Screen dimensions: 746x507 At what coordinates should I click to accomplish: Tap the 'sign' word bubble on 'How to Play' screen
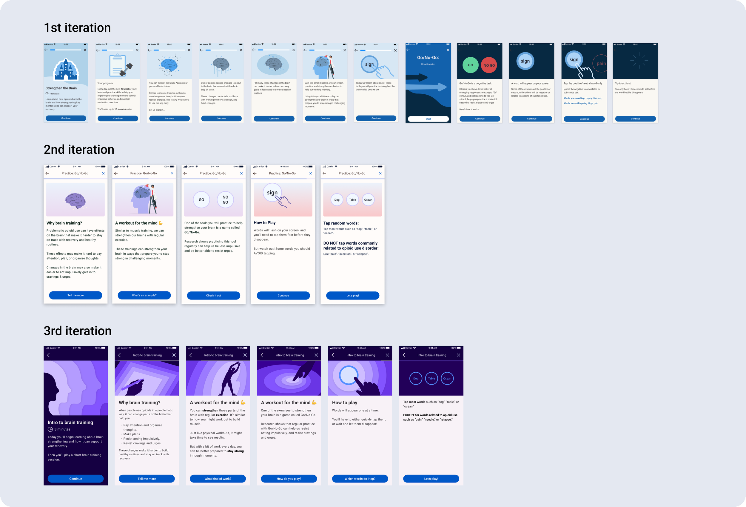pos(272,193)
